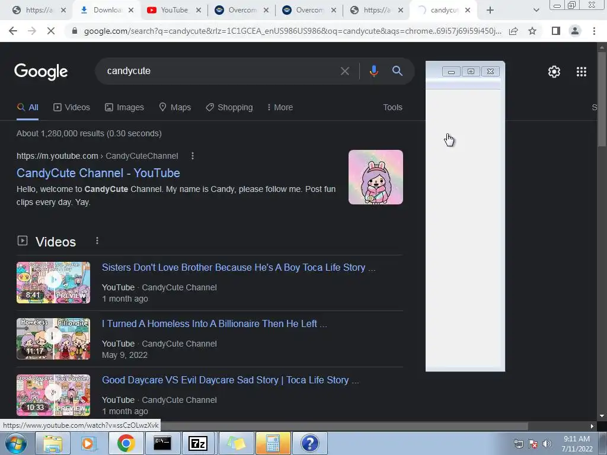Image resolution: width=607 pixels, height=455 pixels.
Task: Close the candycute browser tab
Action: point(468,10)
